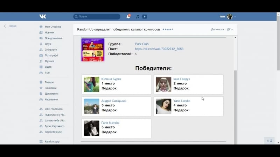Screen dimensions: 280x157
Task: Click the Допомога help link
Action: click(217, 29)
